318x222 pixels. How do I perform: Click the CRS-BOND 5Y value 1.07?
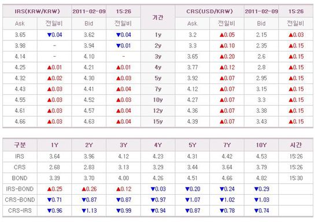193,199
